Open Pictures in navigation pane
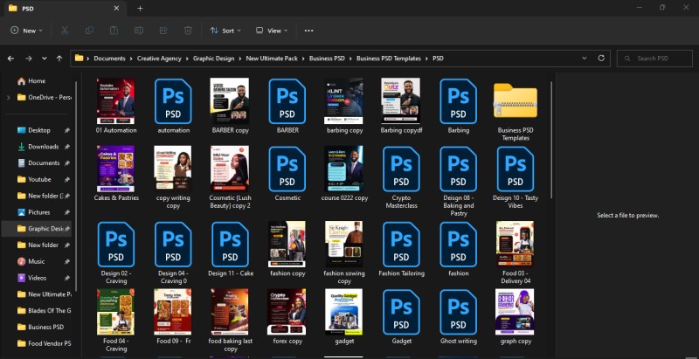The image size is (699, 359). [x=38, y=212]
